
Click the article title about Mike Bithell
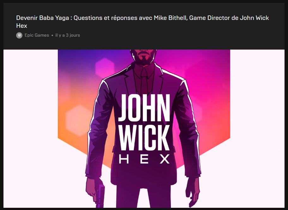142,22
